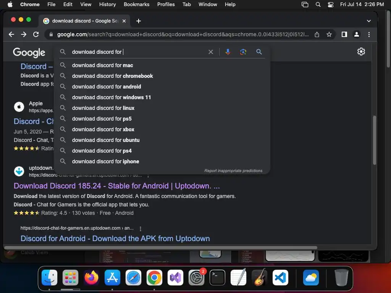This screenshot has height=293, width=391.
Task: Open Trash in the Dock
Action: point(341,277)
